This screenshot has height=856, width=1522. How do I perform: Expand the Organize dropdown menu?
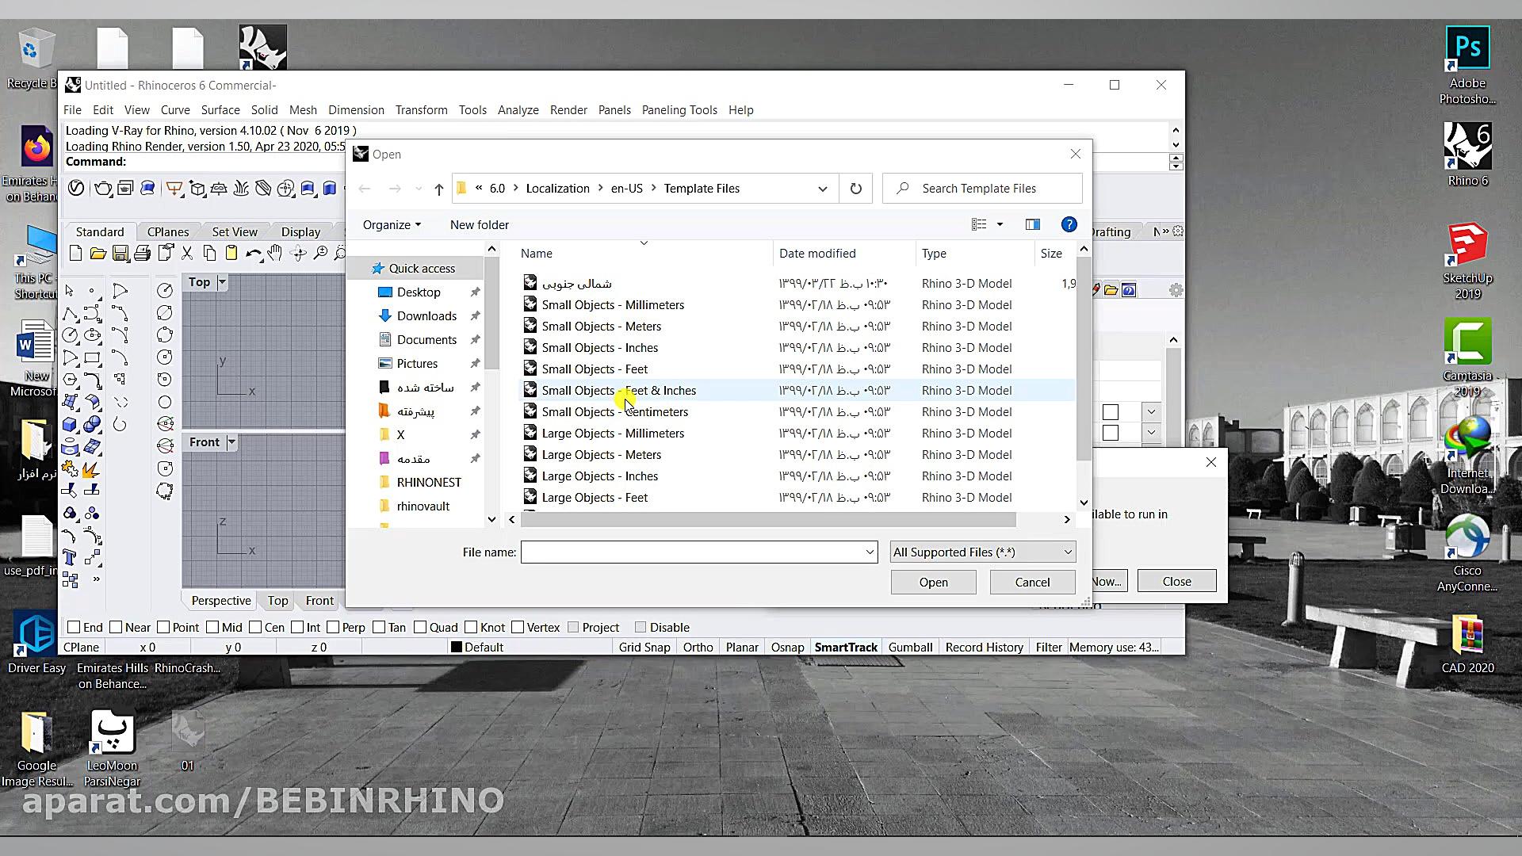coord(392,225)
